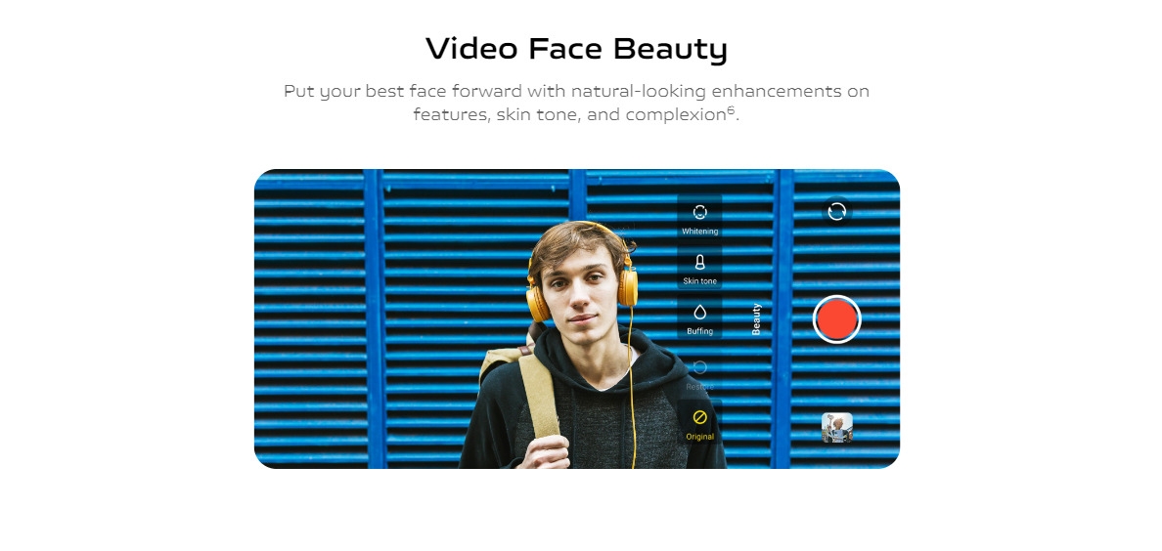Select the yellow Original no-effect icon
This screenshot has height=551, width=1162.
coord(699,418)
